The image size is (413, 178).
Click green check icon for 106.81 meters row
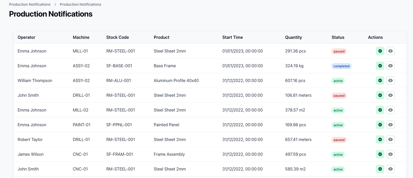[380, 95]
